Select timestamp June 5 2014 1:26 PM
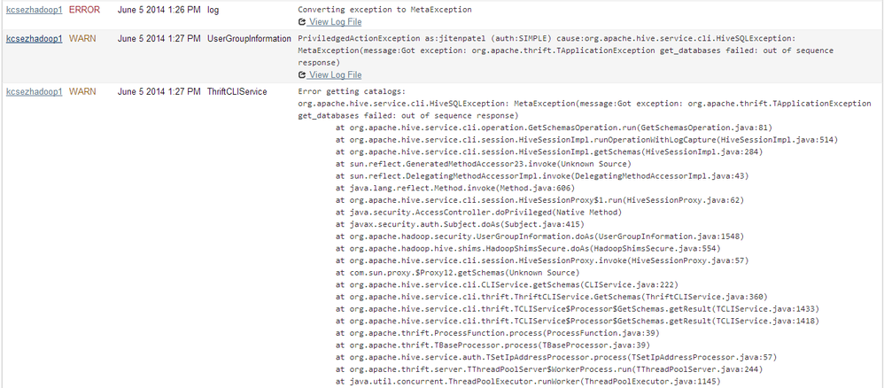The width and height of the screenshot is (884, 388). coord(159,10)
